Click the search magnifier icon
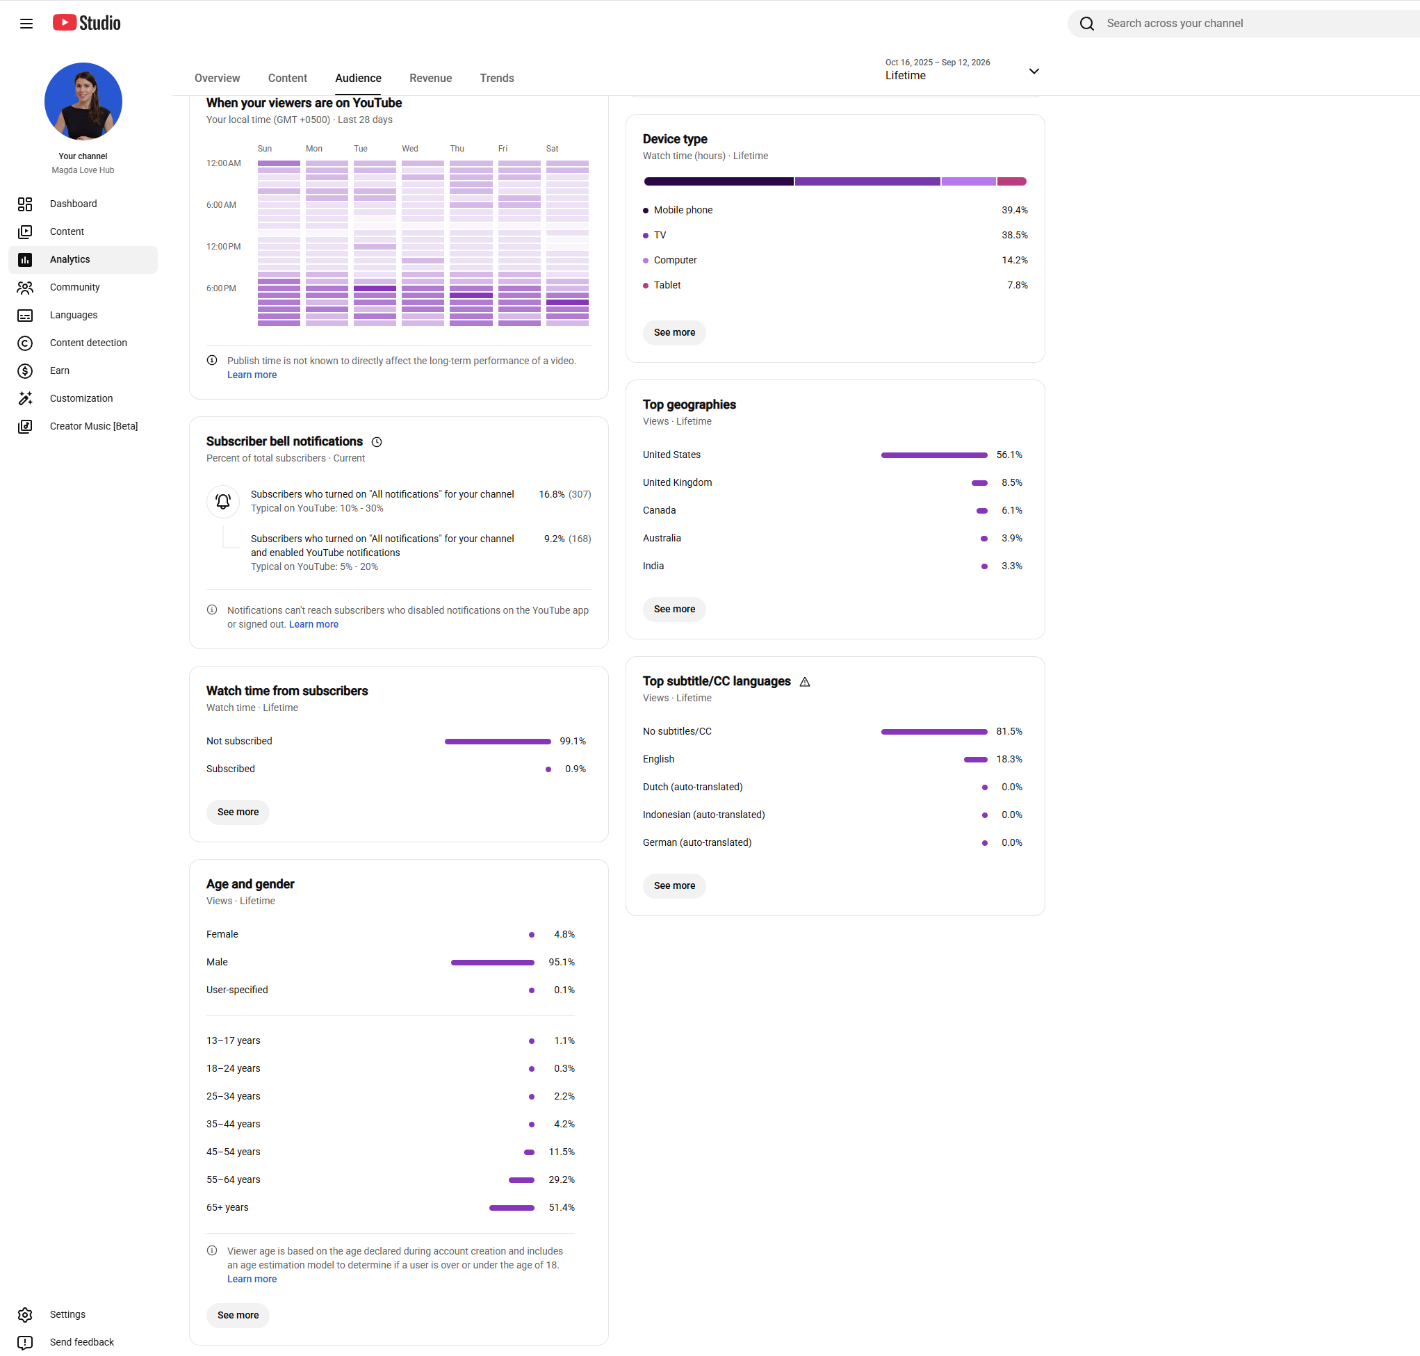Viewport: 1420px width, 1356px height. pos(1086,23)
